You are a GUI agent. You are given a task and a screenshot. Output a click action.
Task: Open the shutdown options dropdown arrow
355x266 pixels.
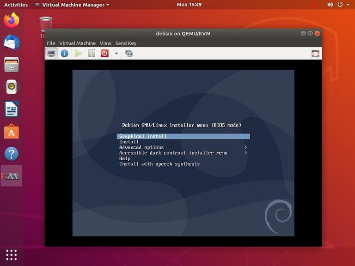[x=116, y=54]
